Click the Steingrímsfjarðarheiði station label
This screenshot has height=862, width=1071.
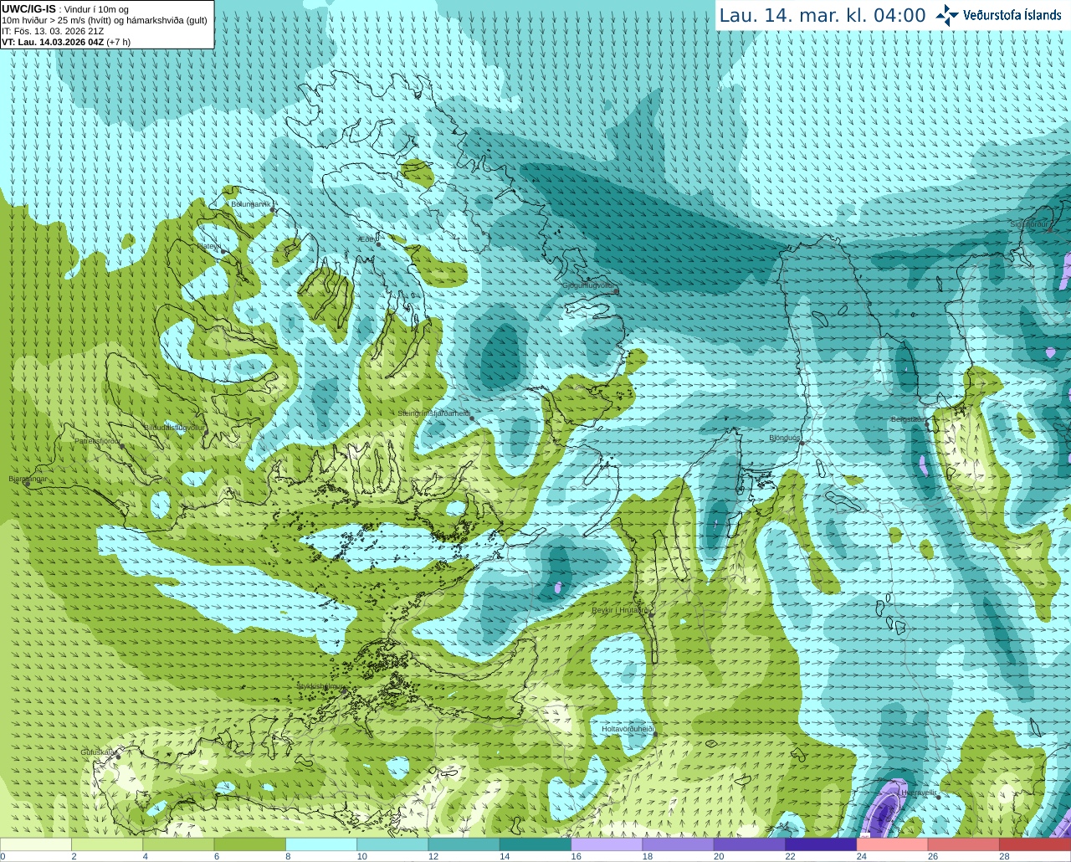click(433, 413)
